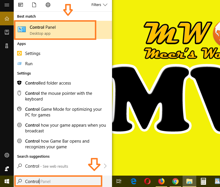Click the gauge icon beside Game Mode setting
Viewport: 220px width, 187px height.
coord(19,109)
